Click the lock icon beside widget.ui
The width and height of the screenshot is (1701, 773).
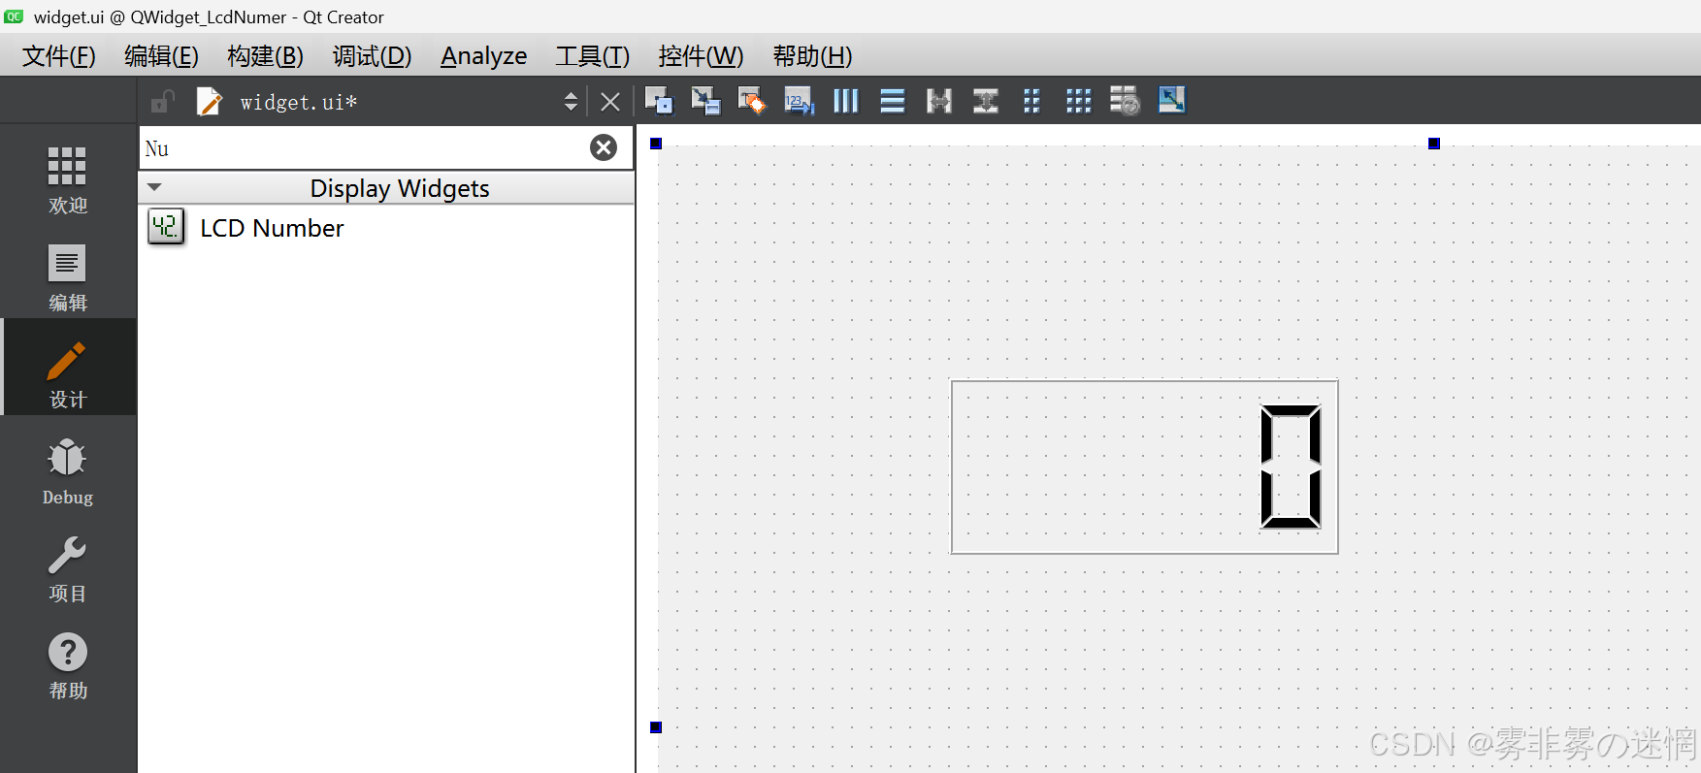click(162, 101)
